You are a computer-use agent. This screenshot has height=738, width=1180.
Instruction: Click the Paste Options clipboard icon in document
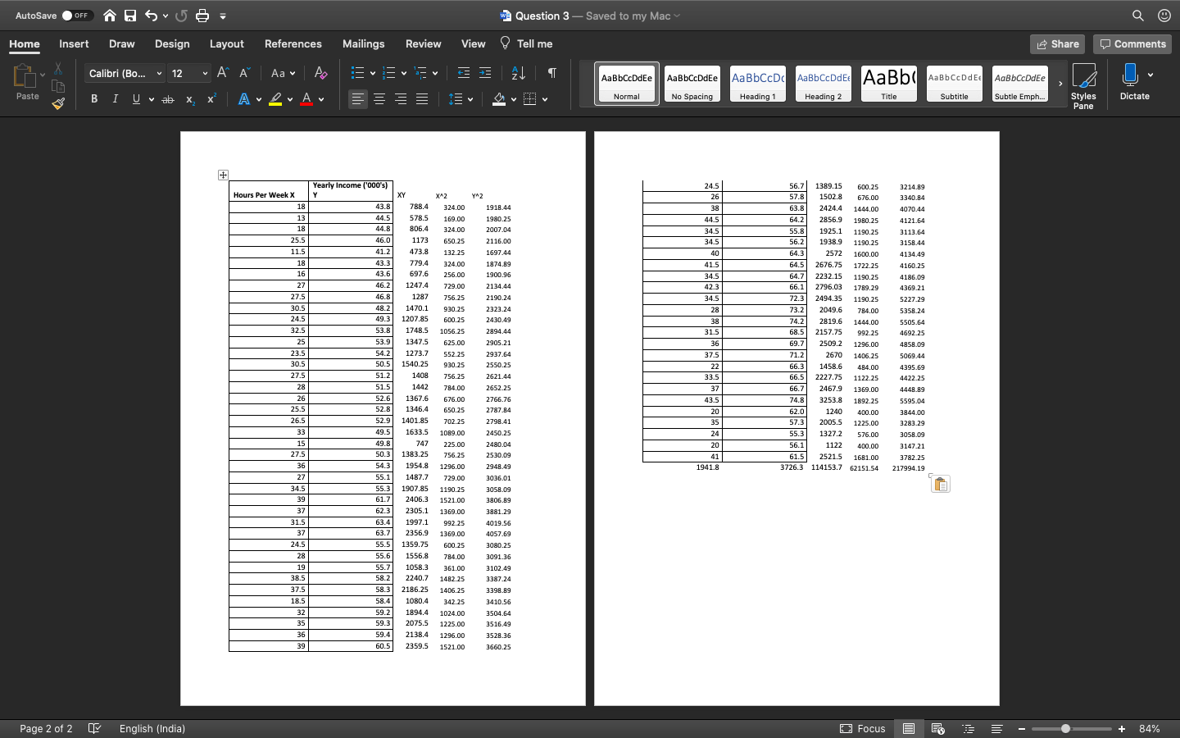pos(941,484)
